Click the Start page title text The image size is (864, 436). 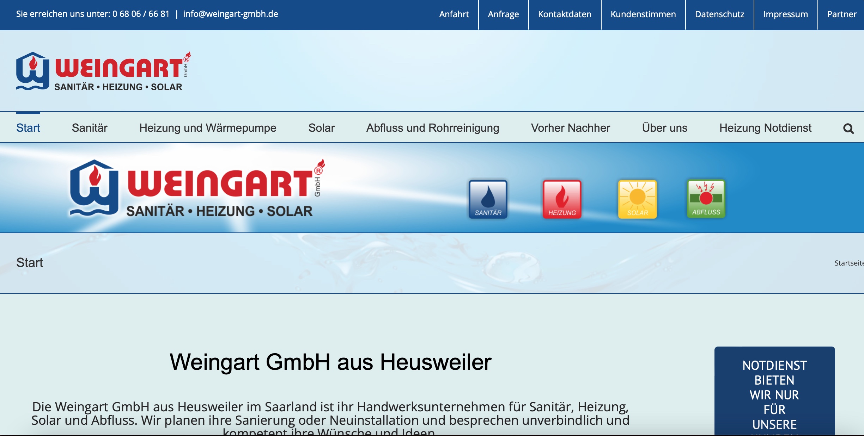pyautogui.click(x=30, y=263)
